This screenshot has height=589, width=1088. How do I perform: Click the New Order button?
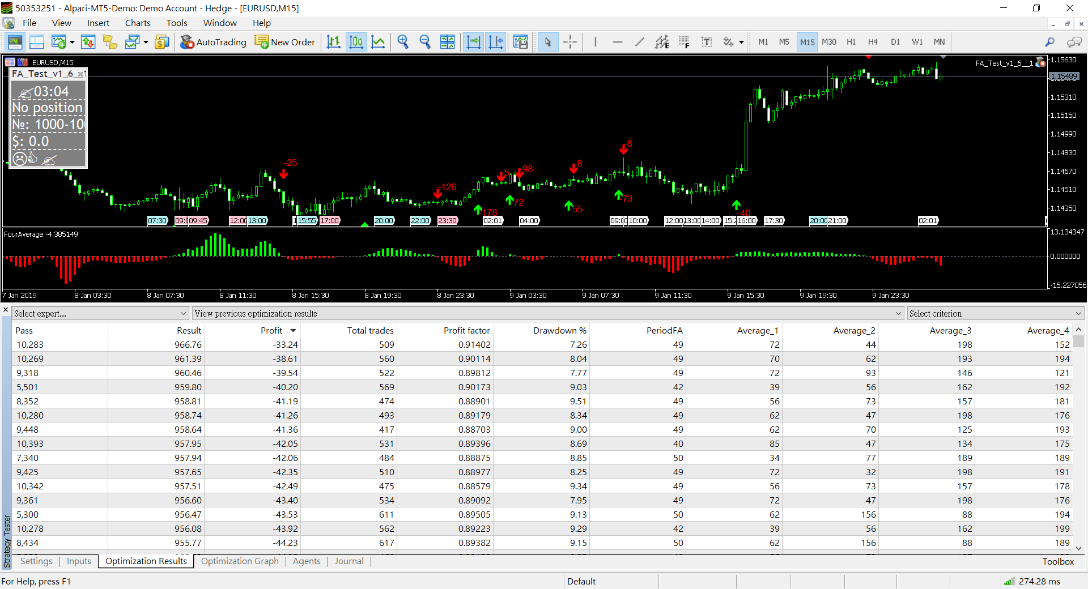pos(285,42)
